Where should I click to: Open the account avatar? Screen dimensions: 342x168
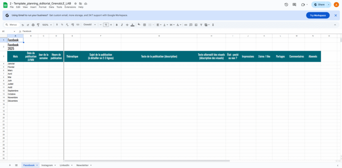click(336, 4)
